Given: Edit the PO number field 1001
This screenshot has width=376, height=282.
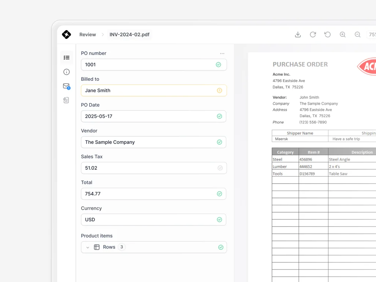Looking at the screenshot, I should click(154, 65).
